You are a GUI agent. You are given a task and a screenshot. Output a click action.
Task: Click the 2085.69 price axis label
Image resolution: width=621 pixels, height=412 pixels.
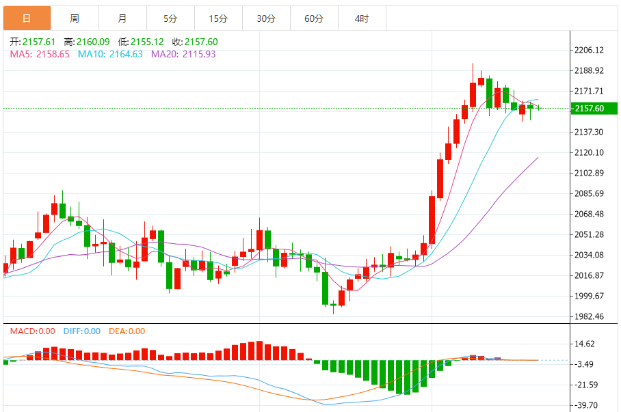click(x=590, y=193)
